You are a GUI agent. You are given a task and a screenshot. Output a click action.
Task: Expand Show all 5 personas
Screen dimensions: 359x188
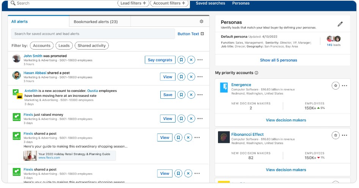(x=278, y=60)
